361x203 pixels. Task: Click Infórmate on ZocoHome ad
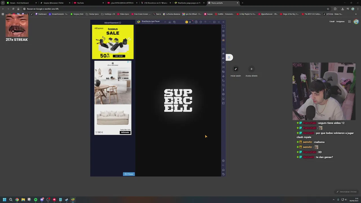click(125, 132)
